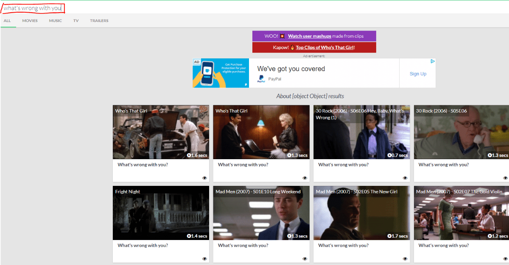Click "About [object Object] results" text
Image resolution: width=509 pixels, height=265 pixels.
coord(310,96)
